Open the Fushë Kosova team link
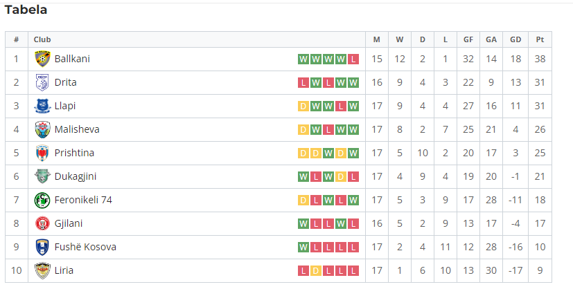The height and width of the screenshot is (298, 573). click(85, 247)
